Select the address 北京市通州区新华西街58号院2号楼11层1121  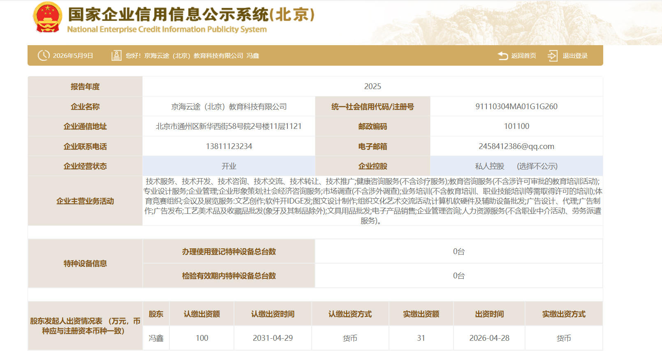click(229, 126)
